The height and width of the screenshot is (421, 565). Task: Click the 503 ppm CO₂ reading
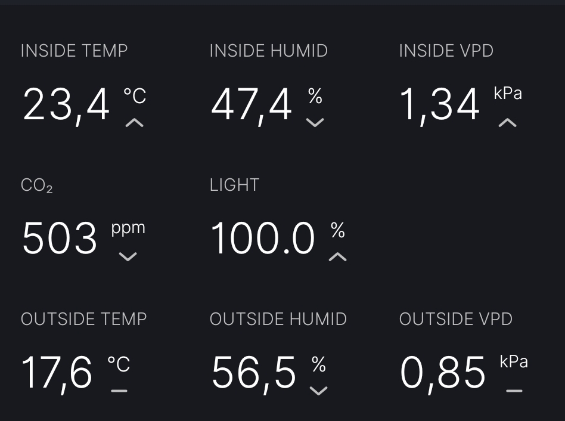(x=59, y=239)
